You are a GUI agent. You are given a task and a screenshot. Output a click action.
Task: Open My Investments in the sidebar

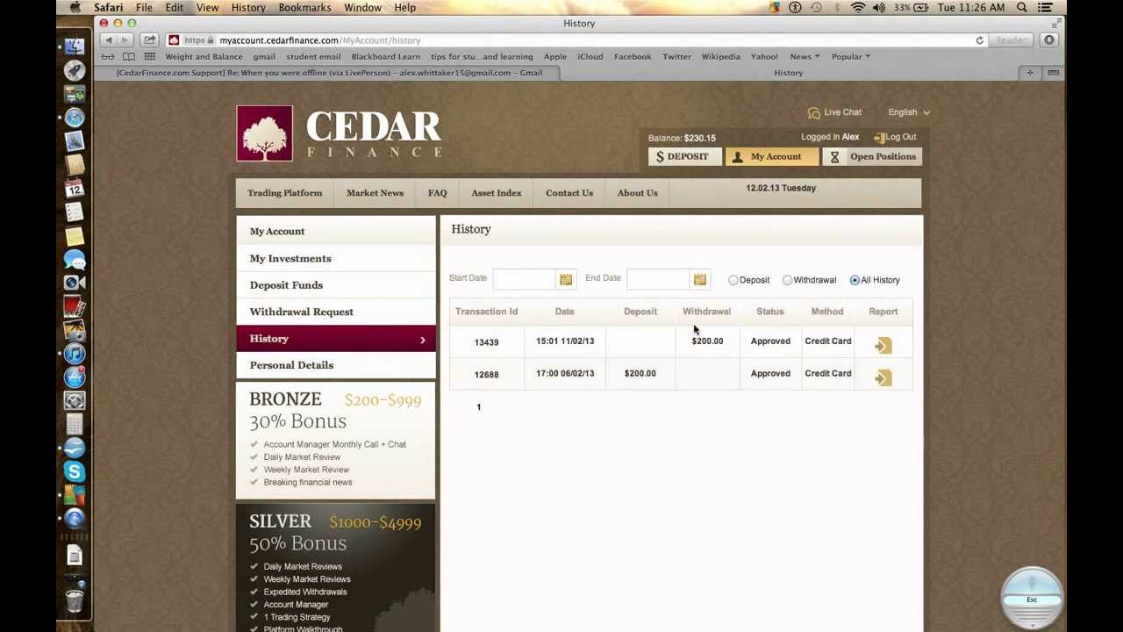click(336, 258)
